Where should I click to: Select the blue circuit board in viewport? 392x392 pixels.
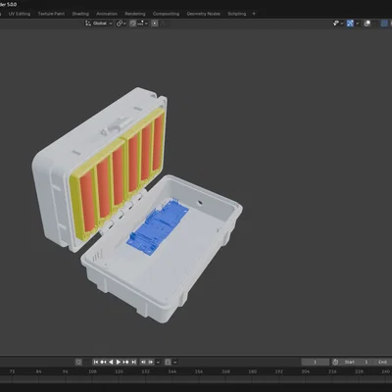click(x=159, y=227)
